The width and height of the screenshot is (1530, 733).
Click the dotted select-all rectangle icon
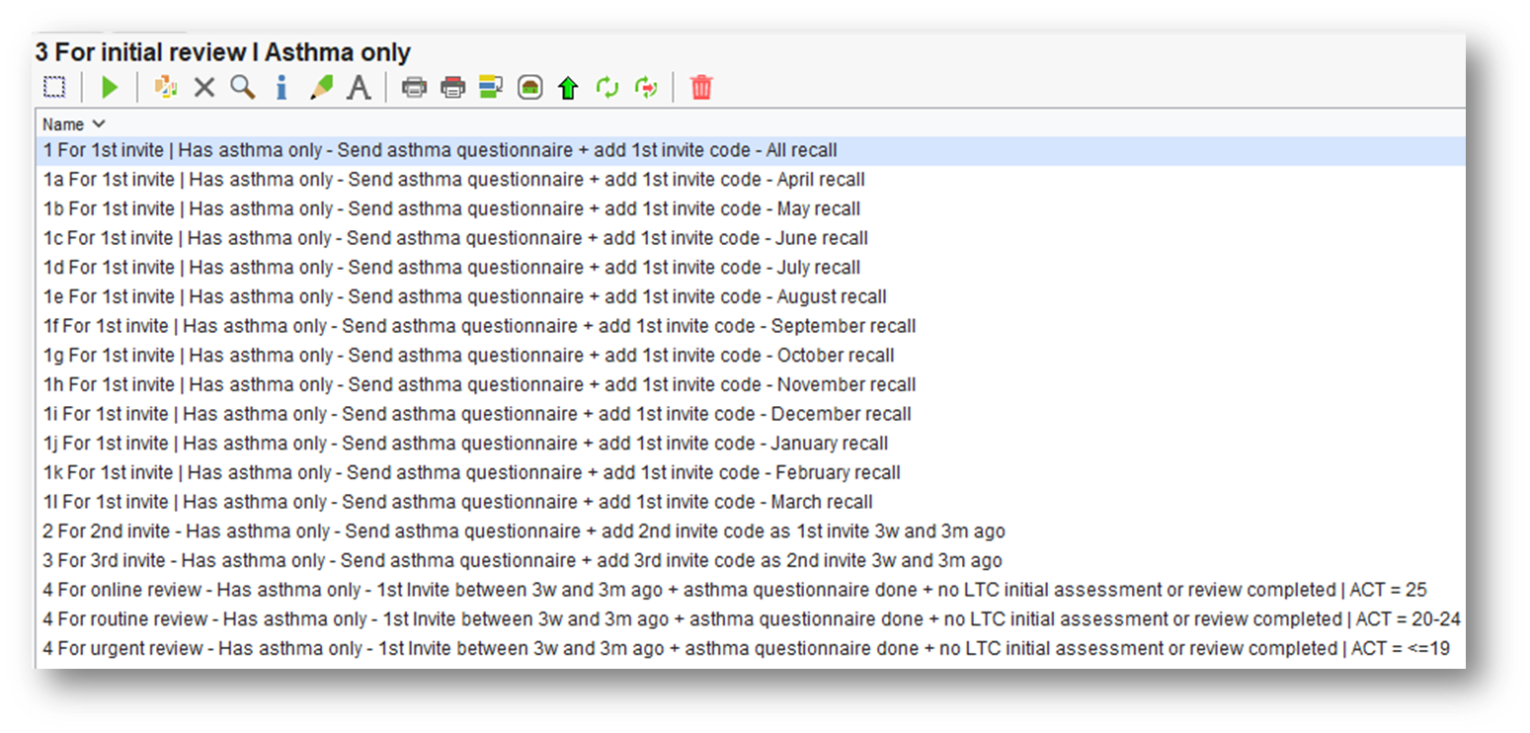coord(54,88)
